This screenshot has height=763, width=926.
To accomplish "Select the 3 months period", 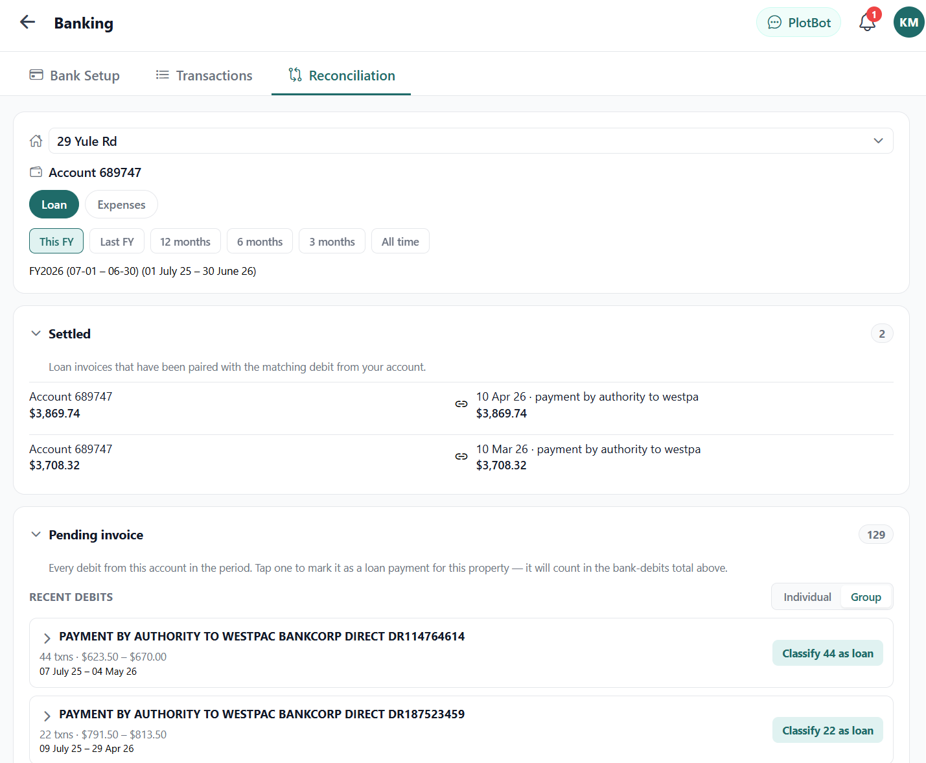I will coord(332,241).
